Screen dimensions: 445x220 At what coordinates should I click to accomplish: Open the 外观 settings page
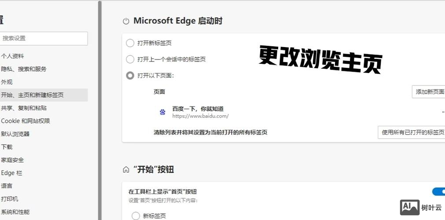click(7, 82)
